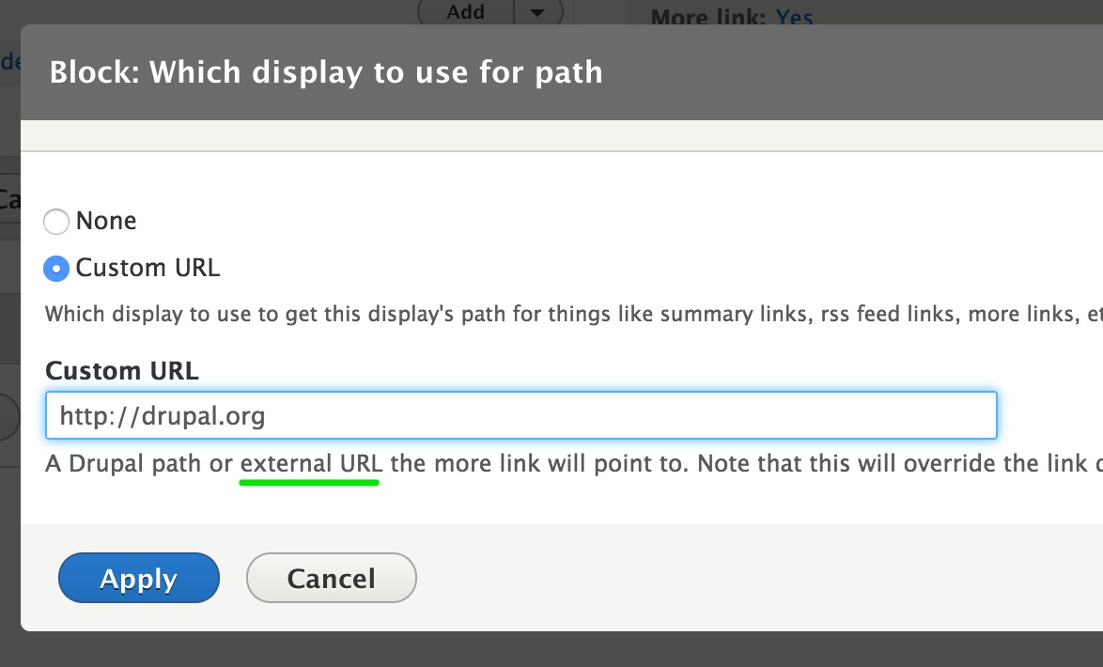Click the gray footer area beside Cancel
Screen dimensions: 1103x667
point(760,578)
